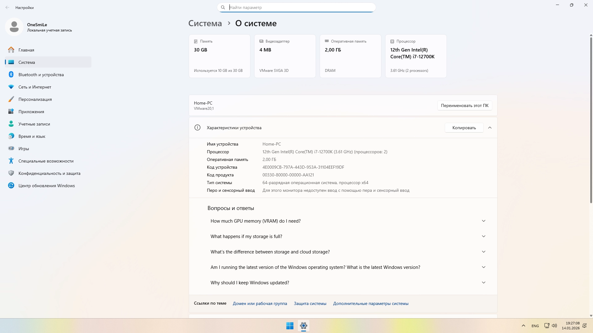593x333 pixels.
Task: Open Центр обновления Windows icon
Action: point(11,186)
